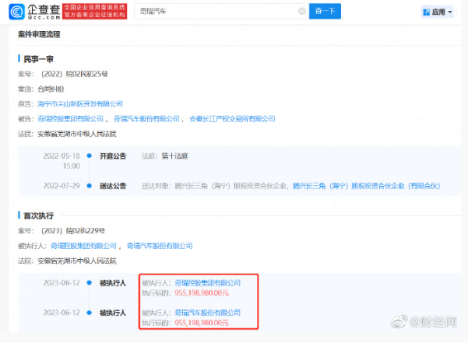
Task: Clear the search box with X icon
Action: point(302,12)
